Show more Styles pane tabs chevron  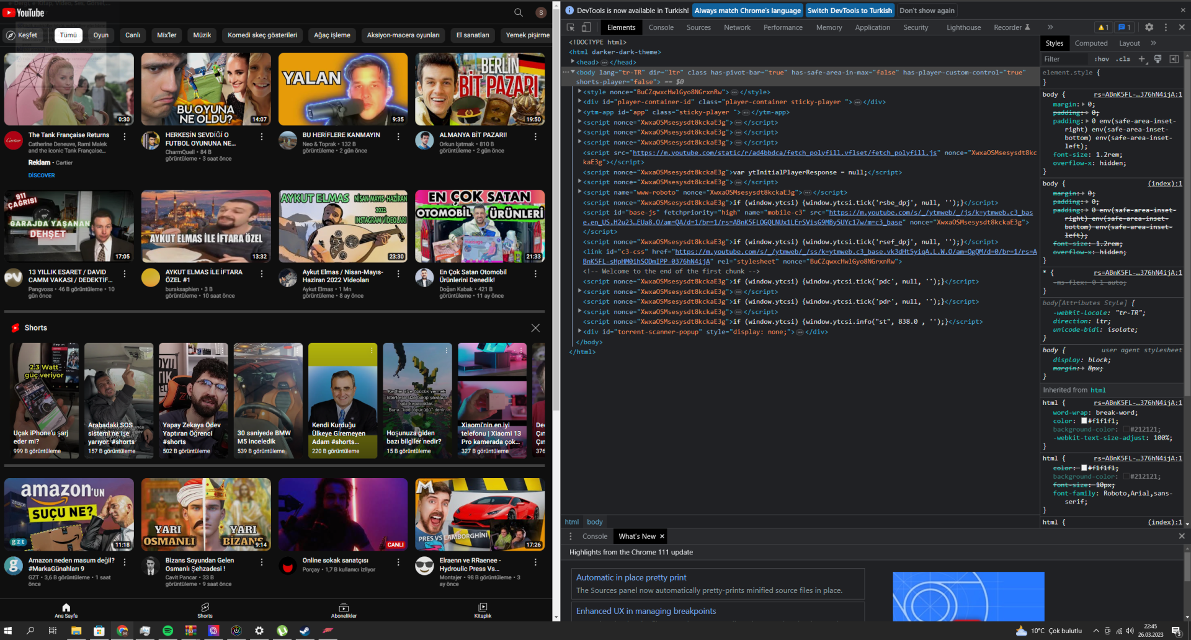pos(1153,43)
